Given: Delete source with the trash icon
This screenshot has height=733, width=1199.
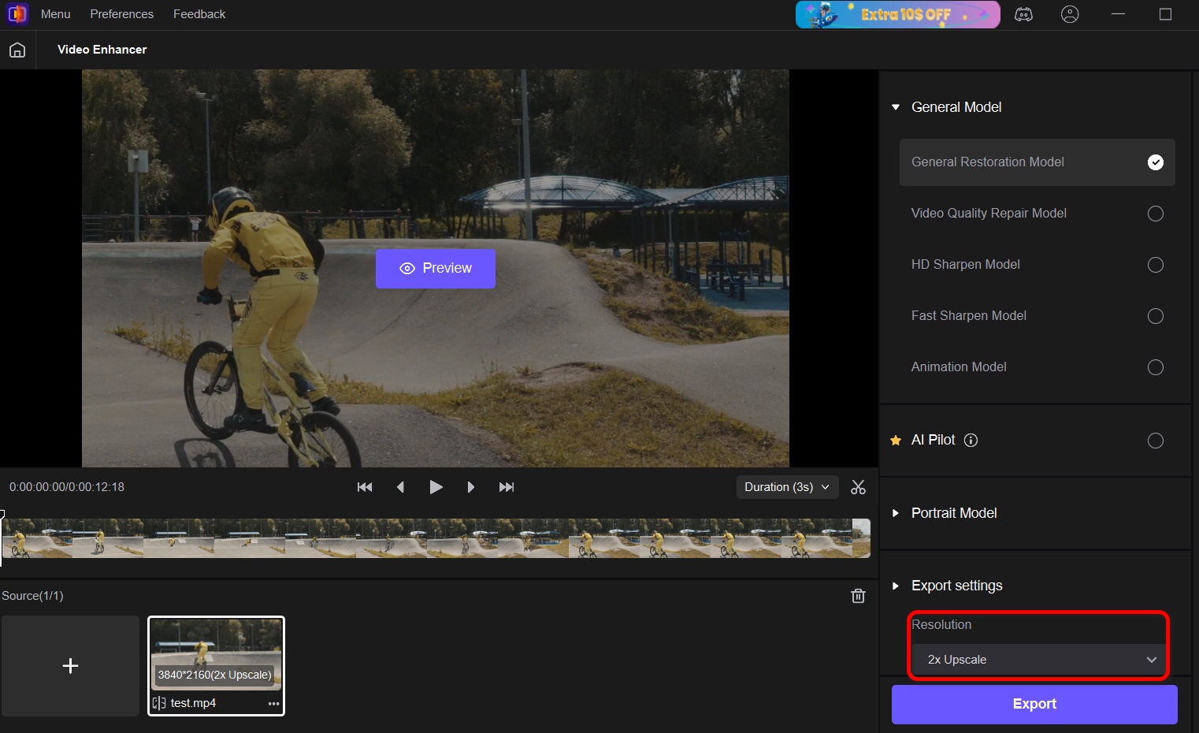Looking at the screenshot, I should (858, 596).
